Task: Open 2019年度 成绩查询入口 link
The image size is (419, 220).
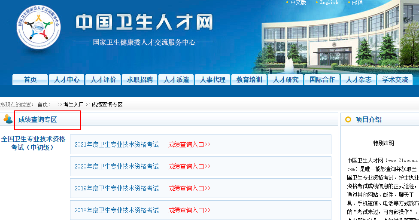Action: tap(189, 188)
